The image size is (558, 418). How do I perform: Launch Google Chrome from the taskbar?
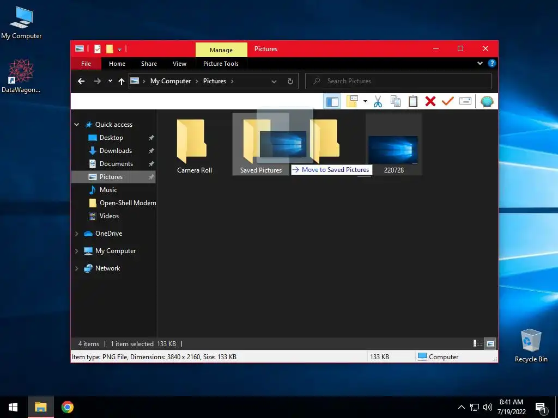tap(67, 407)
